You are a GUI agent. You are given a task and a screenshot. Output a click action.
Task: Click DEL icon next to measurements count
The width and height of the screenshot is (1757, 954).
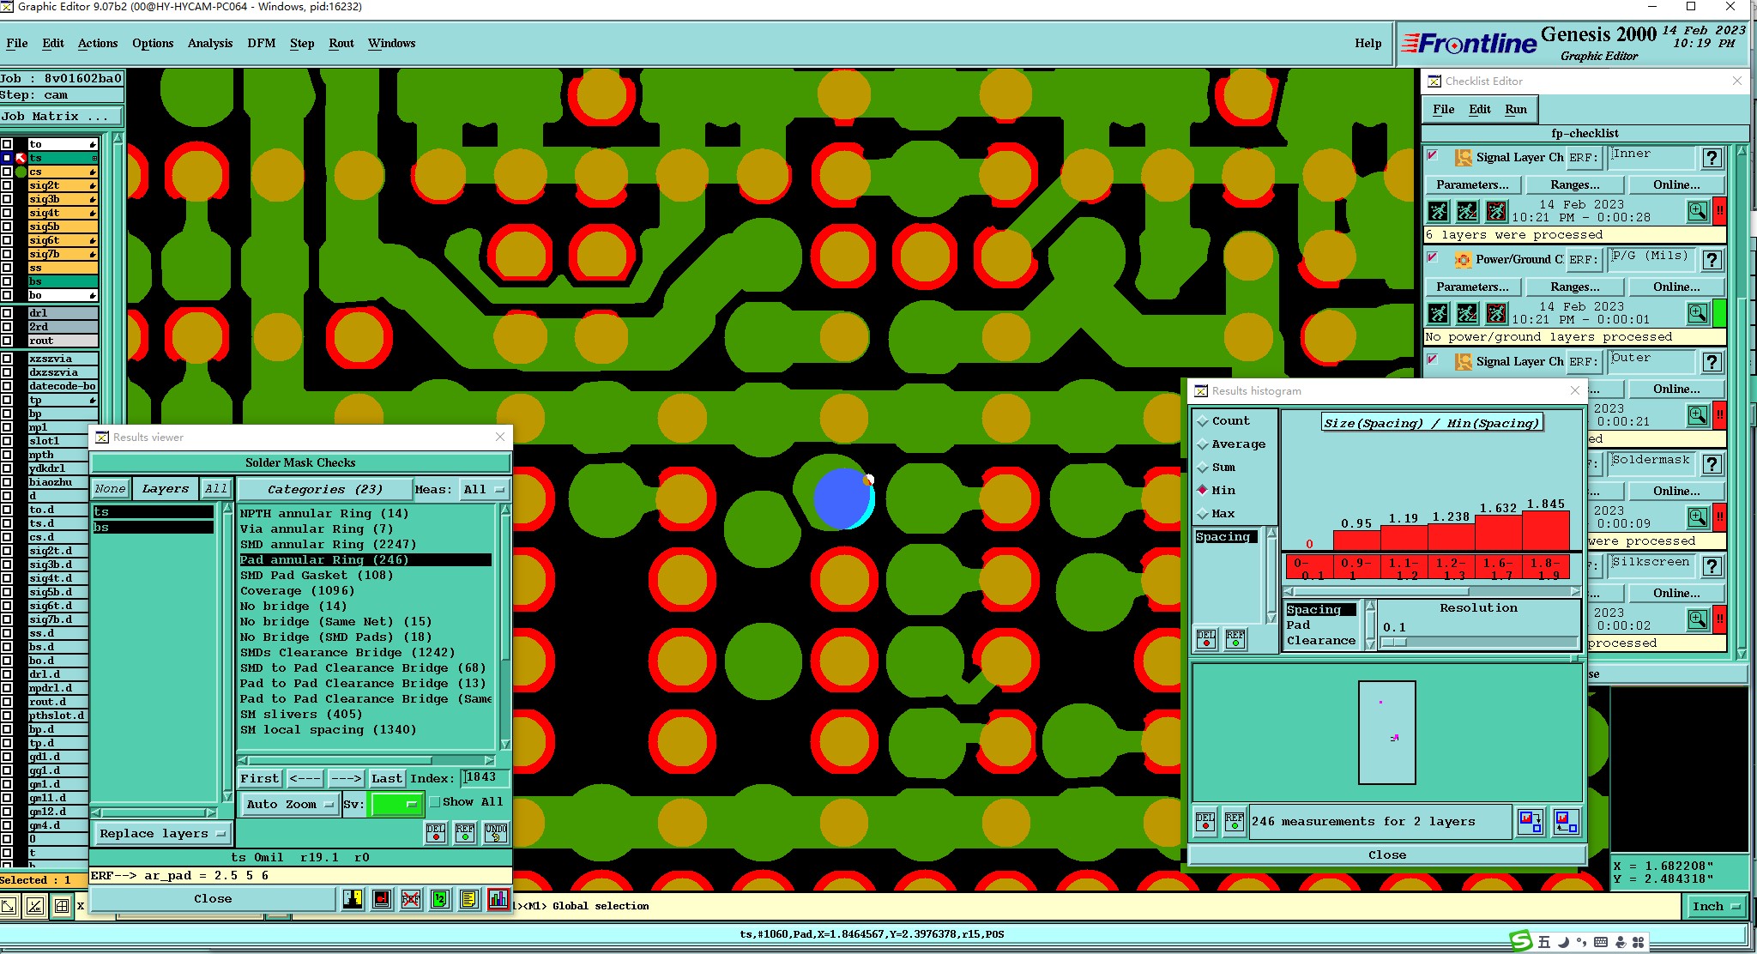1205,821
